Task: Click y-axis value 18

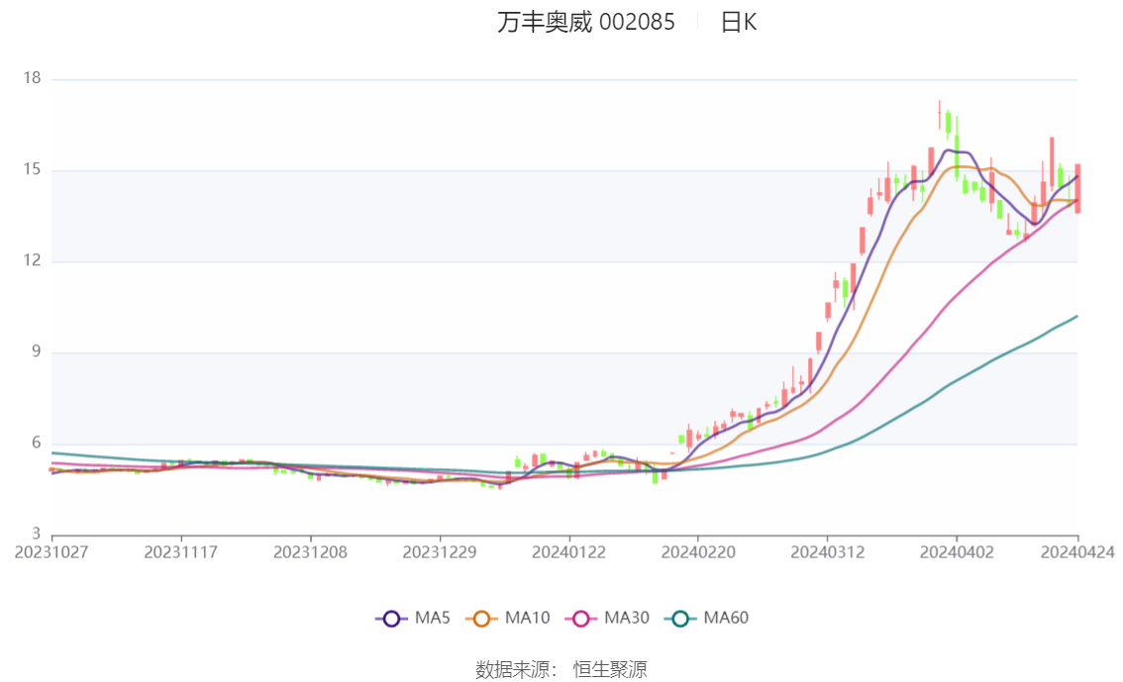Action: (32, 78)
